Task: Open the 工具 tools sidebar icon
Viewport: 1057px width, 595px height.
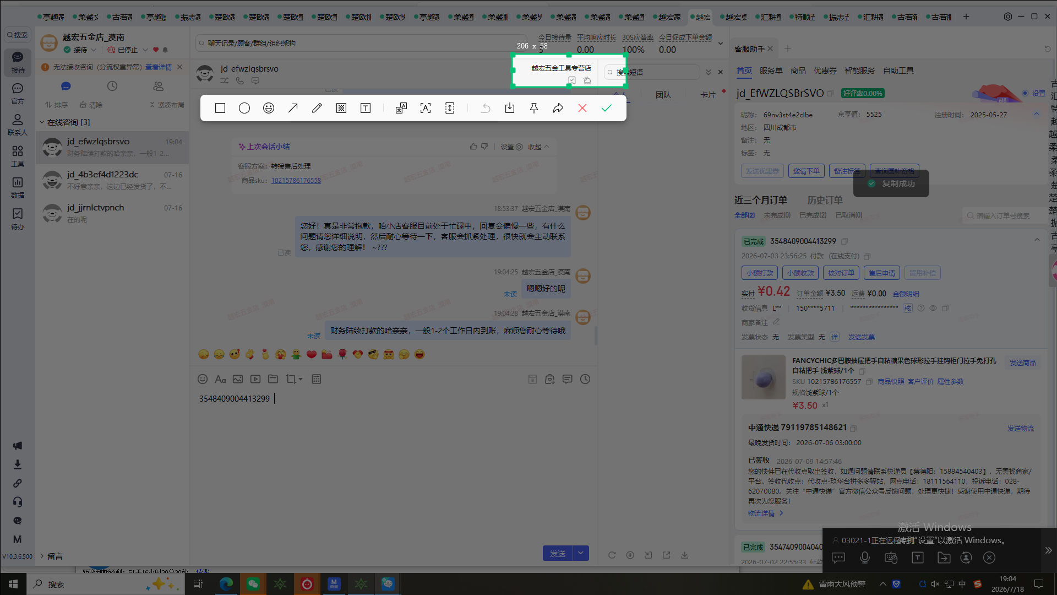Action: coord(18,156)
